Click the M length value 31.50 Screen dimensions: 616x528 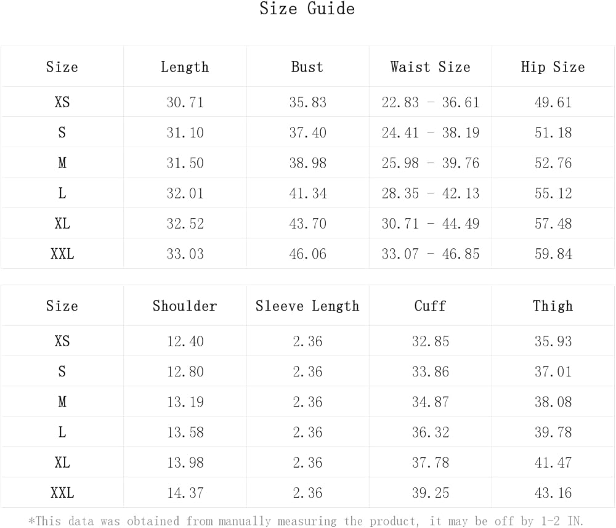click(x=185, y=163)
